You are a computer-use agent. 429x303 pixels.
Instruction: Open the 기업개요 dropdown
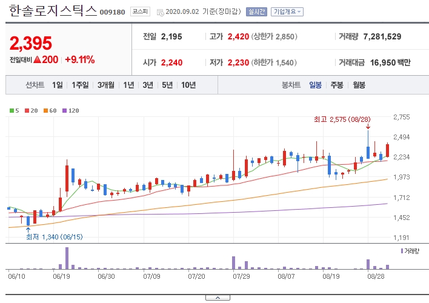point(287,12)
